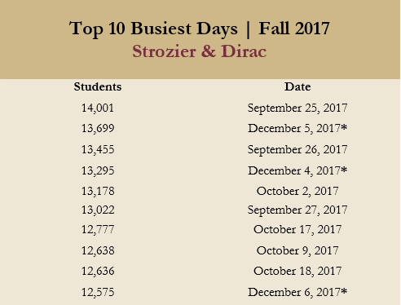Click the October 17, 2017 date
The width and height of the screenshot is (401, 305).
point(297,229)
